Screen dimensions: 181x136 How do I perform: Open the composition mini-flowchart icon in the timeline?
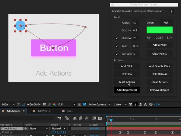[59, 118]
